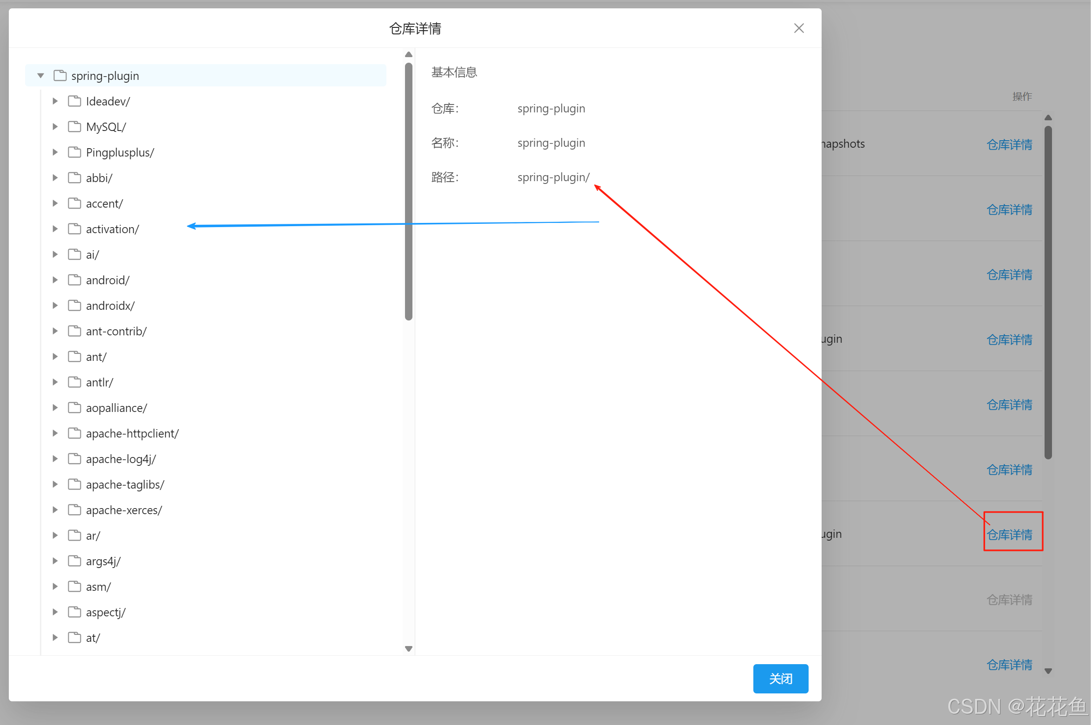Click tree panel scroll-up arrow
The width and height of the screenshot is (1091, 725).
(x=409, y=55)
